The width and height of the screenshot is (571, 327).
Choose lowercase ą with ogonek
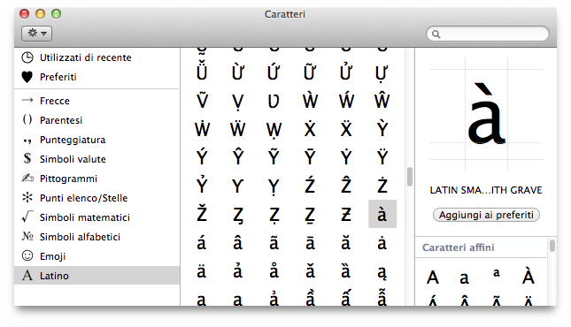coord(382,272)
